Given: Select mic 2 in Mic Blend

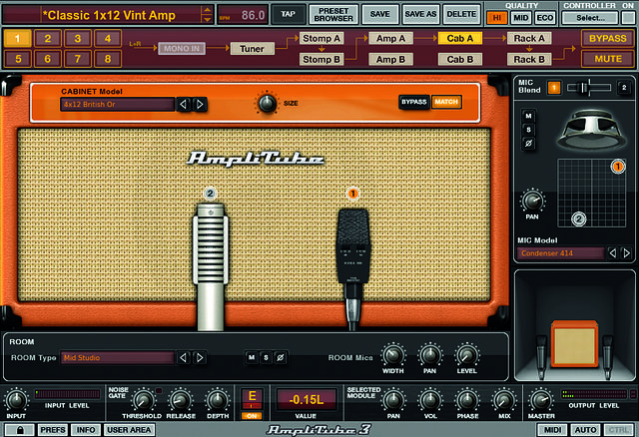Looking at the screenshot, I should pos(624,88).
